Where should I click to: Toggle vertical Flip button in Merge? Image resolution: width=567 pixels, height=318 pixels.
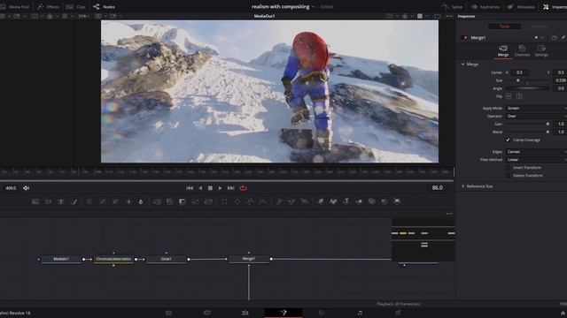519,96
